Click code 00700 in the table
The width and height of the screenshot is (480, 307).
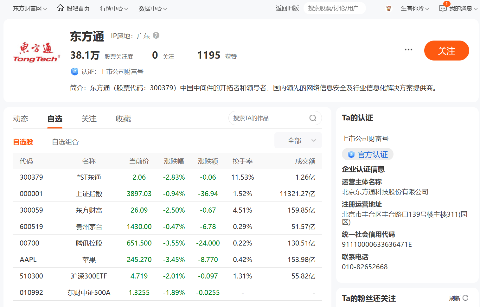[x=29, y=243]
